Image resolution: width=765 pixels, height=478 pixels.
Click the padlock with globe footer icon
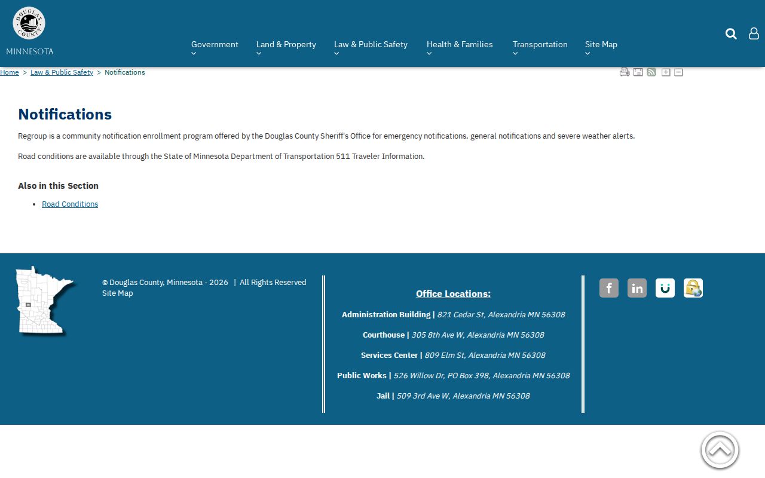(693, 288)
